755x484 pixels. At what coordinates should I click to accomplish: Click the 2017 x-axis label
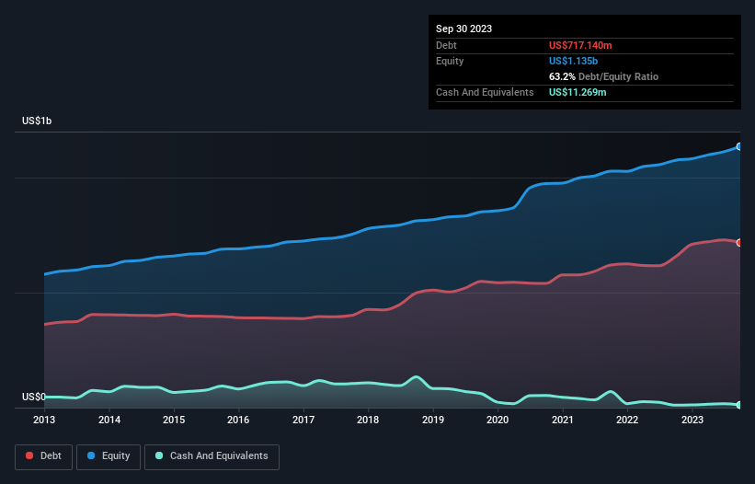(x=303, y=420)
